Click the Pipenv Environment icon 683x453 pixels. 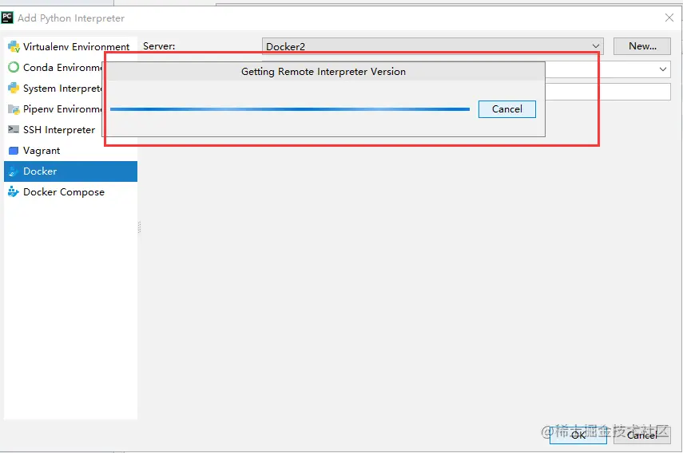click(14, 109)
